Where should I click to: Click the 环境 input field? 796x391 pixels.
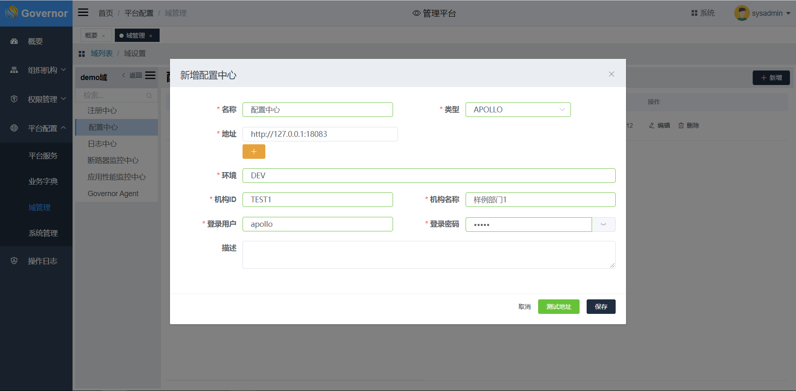point(429,176)
